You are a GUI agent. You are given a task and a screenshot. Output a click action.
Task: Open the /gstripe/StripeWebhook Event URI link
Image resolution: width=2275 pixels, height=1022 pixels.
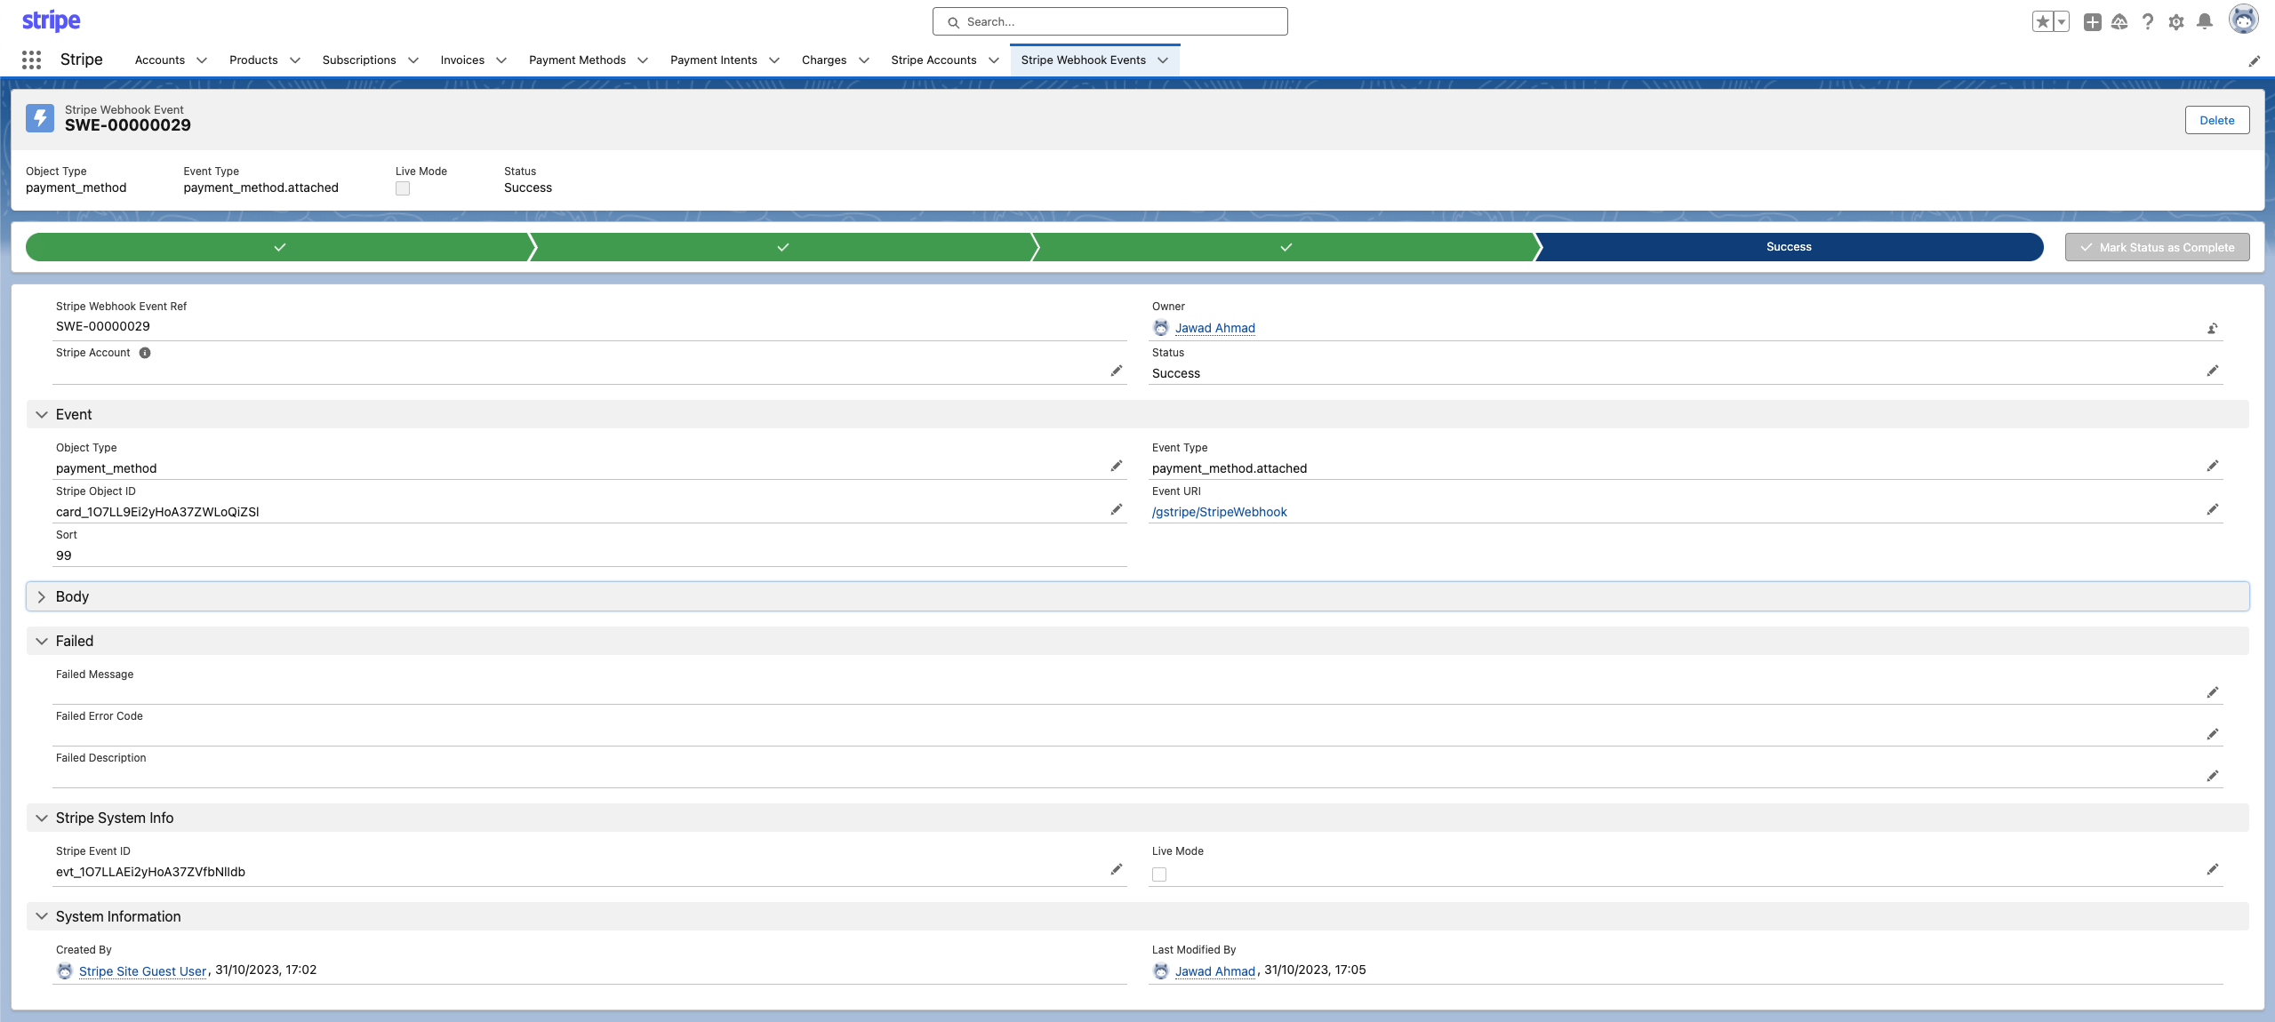1219,512
